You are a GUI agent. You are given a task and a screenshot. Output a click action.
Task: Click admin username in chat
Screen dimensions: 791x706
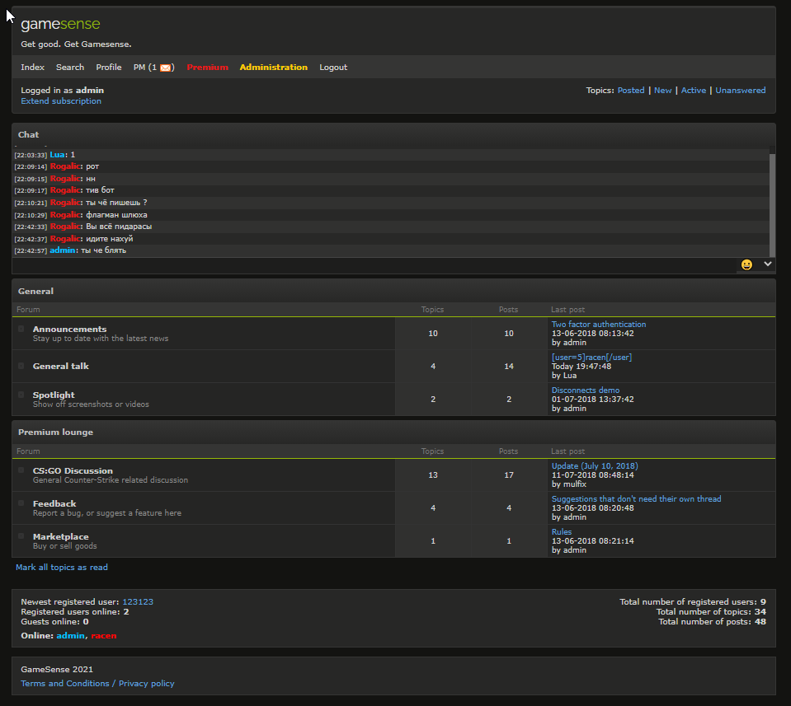click(63, 250)
